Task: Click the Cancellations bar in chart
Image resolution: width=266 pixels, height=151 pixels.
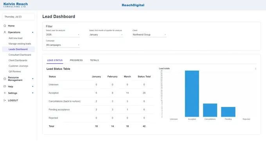Action: tap(210, 110)
